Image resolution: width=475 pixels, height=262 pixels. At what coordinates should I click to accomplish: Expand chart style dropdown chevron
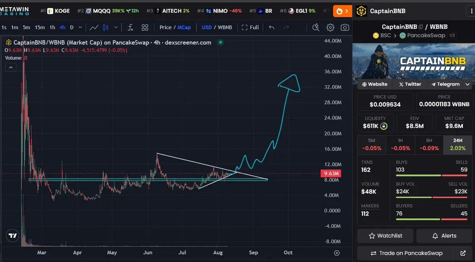pos(116,27)
